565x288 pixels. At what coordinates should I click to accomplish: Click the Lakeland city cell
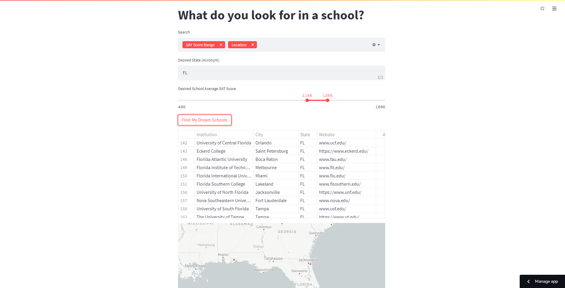click(x=276, y=184)
